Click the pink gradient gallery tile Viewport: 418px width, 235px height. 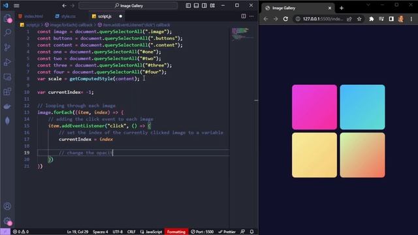coord(314,107)
